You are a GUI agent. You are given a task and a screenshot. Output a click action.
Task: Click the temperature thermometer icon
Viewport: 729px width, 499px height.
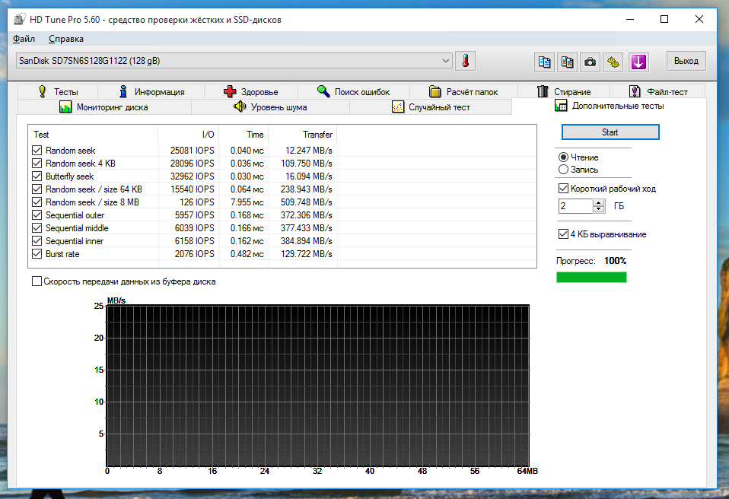(466, 61)
